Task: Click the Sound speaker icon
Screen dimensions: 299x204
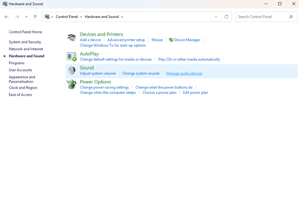Action: click(x=72, y=70)
